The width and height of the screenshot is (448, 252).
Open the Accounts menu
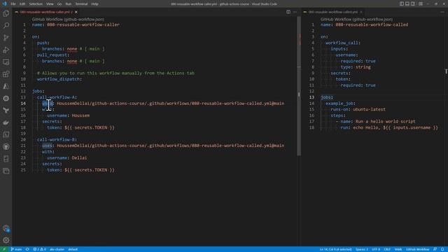6,228
